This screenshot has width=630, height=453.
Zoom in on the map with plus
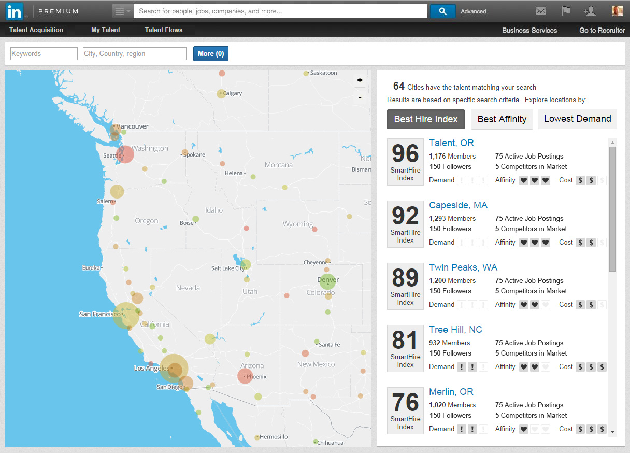click(360, 80)
